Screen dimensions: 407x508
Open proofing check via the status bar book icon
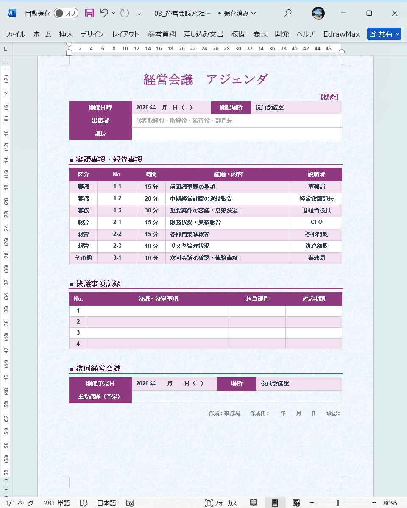click(84, 502)
